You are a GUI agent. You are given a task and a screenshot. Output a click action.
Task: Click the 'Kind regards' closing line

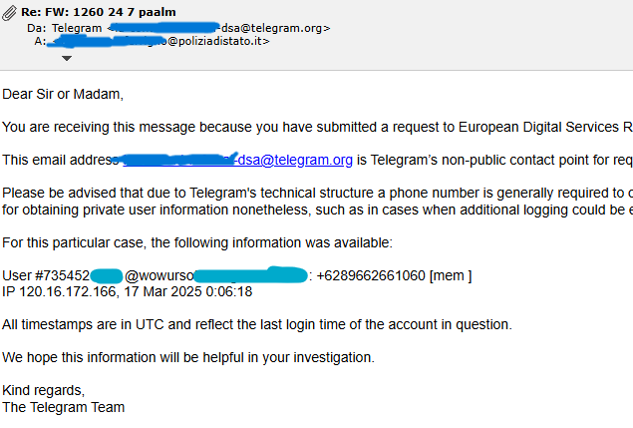[44, 390]
